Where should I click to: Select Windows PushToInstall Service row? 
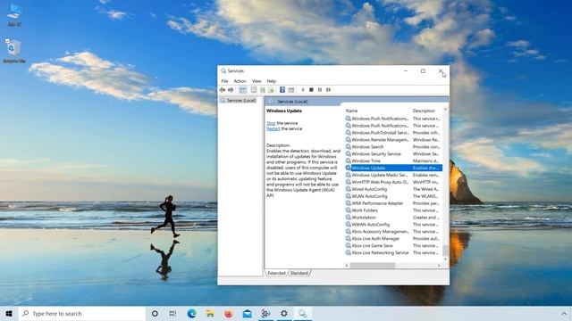pyautogui.click(x=393, y=133)
